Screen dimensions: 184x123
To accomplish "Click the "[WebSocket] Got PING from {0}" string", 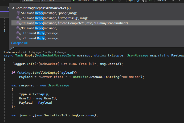I will pos(66,64).
